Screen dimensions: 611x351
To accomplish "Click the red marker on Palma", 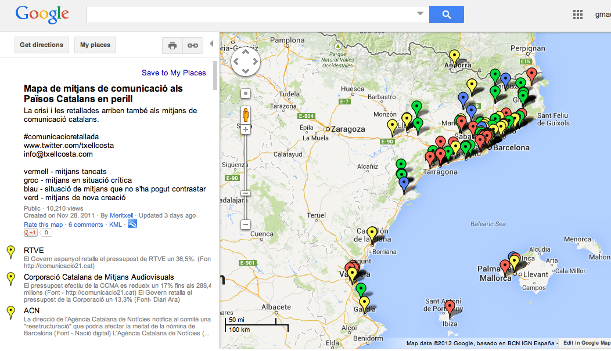I will (505, 266).
